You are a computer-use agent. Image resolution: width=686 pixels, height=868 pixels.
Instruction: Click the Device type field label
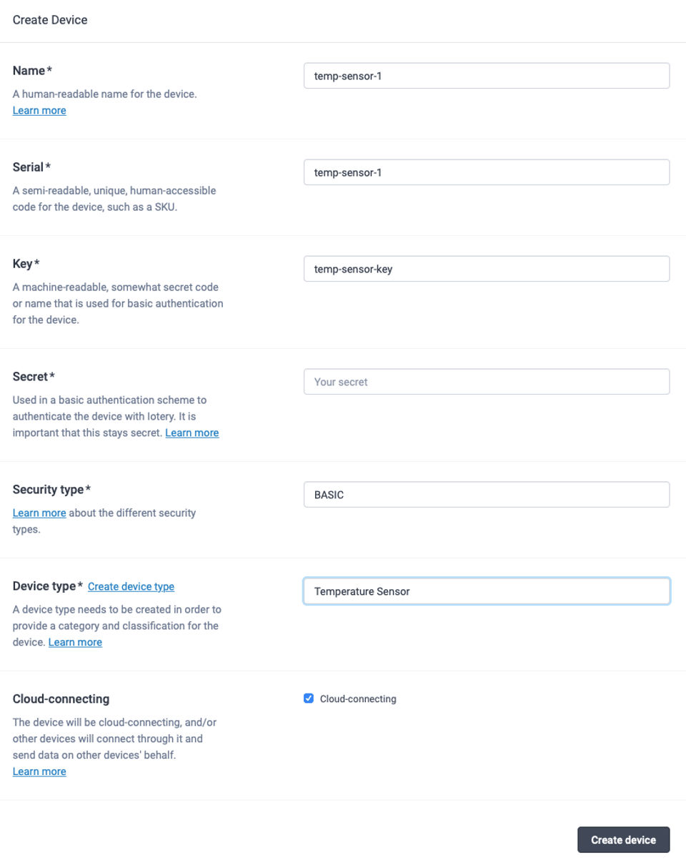(44, 586)
